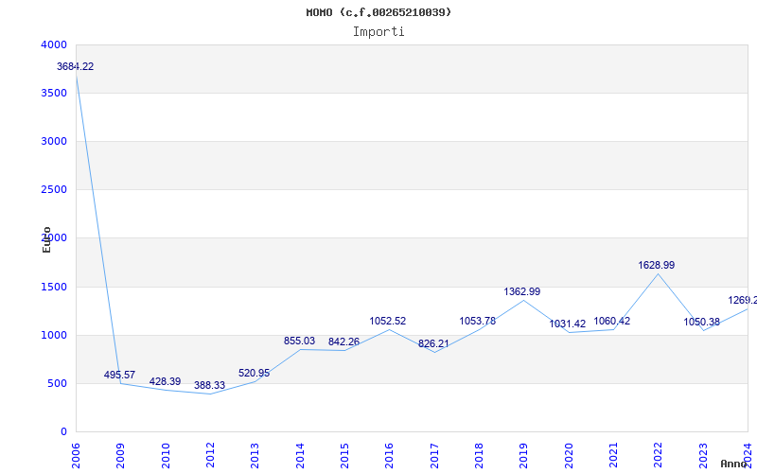757x473 pixels.
Task: Click the 500 y-axis tick label
Action: (x=58, y=384)
